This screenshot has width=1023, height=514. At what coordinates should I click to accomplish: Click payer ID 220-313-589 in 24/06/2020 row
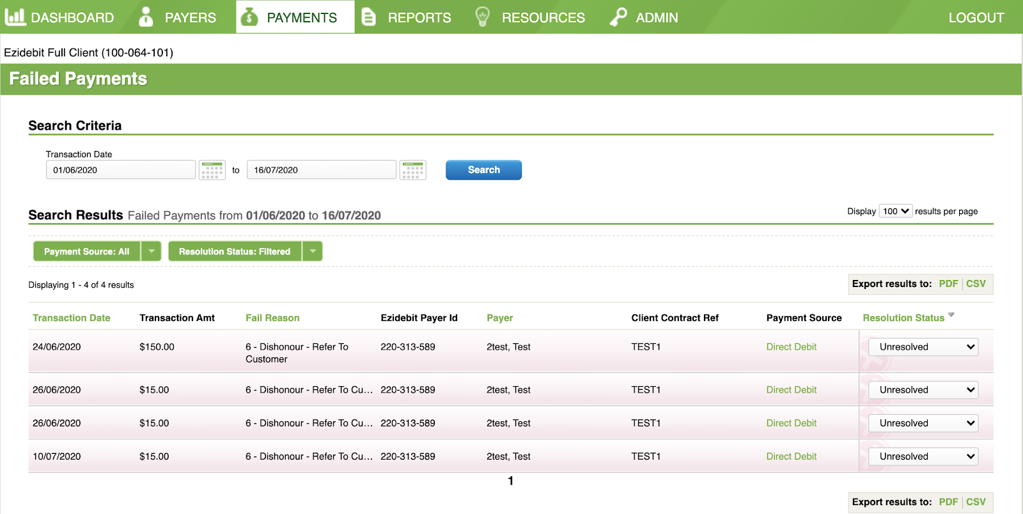[x=408, y=347]
